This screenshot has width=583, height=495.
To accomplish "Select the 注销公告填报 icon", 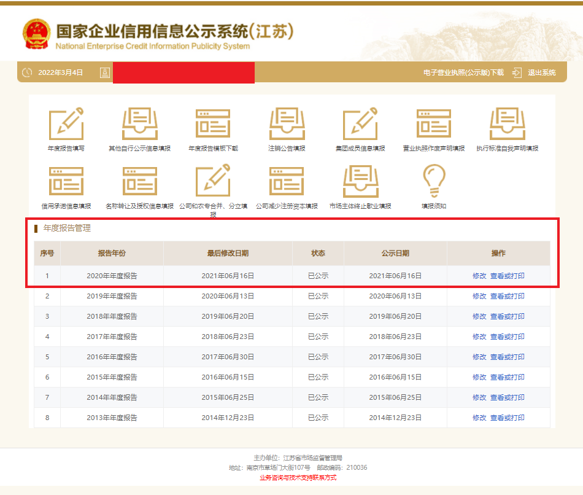I will click(287, 124).
